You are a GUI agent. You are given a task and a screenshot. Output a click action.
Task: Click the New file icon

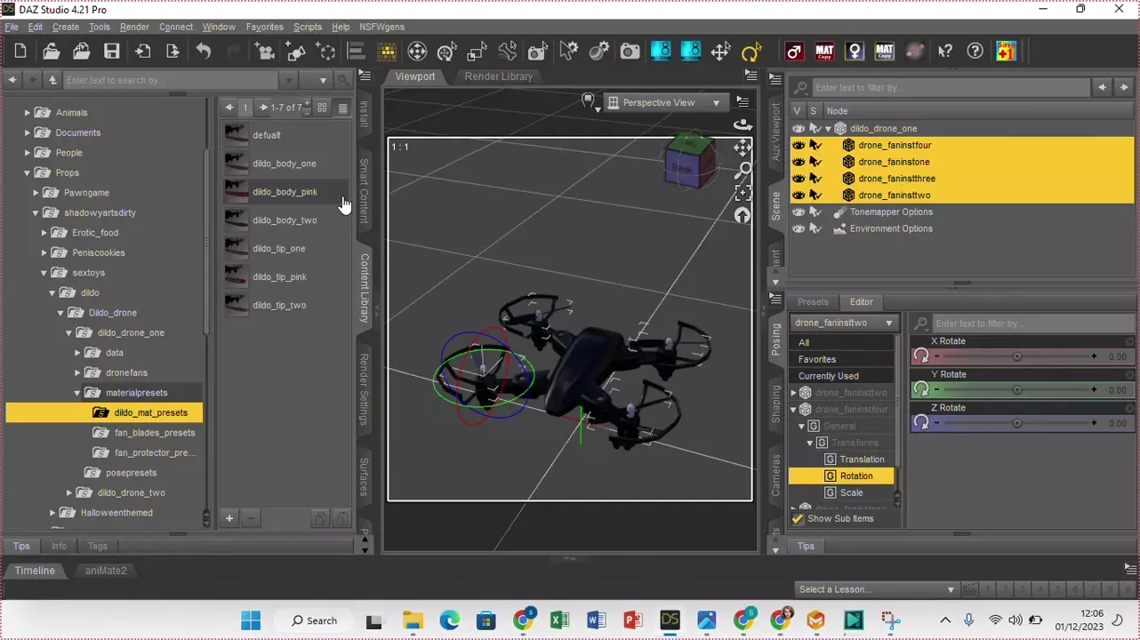click(x=20, y=52)
